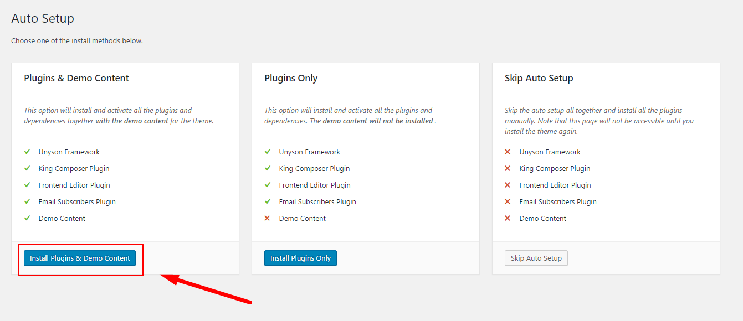
Task: Click checkmark next to King Composer in first card
Action: coord(27,169)
